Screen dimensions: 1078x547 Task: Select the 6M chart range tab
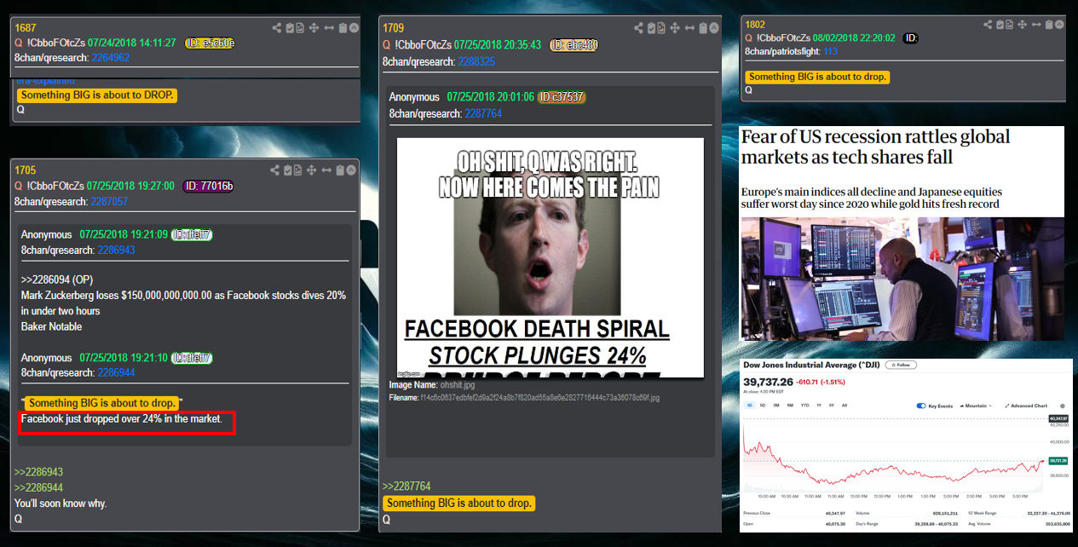pyautogui.click(x=790, y=406)
